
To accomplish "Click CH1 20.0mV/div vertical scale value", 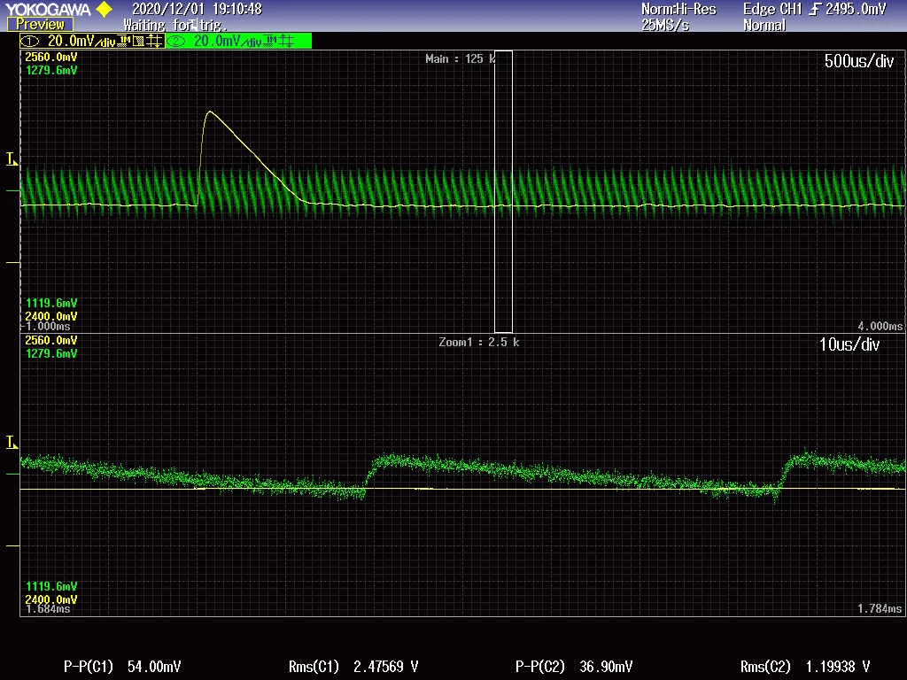I will [x=81, y=41].
